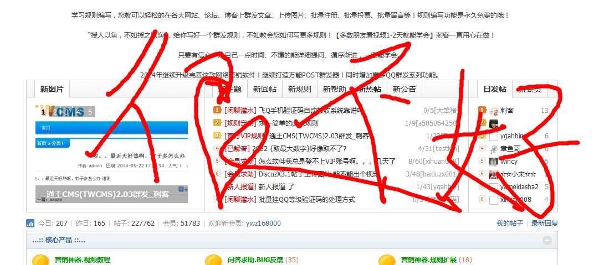
Task: Open user ☆☆小宋☆☆'s profile name
Action: click(x=518, y=174)
